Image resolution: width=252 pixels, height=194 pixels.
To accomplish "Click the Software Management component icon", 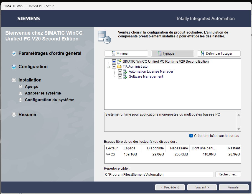I will (x=125, y=76).
